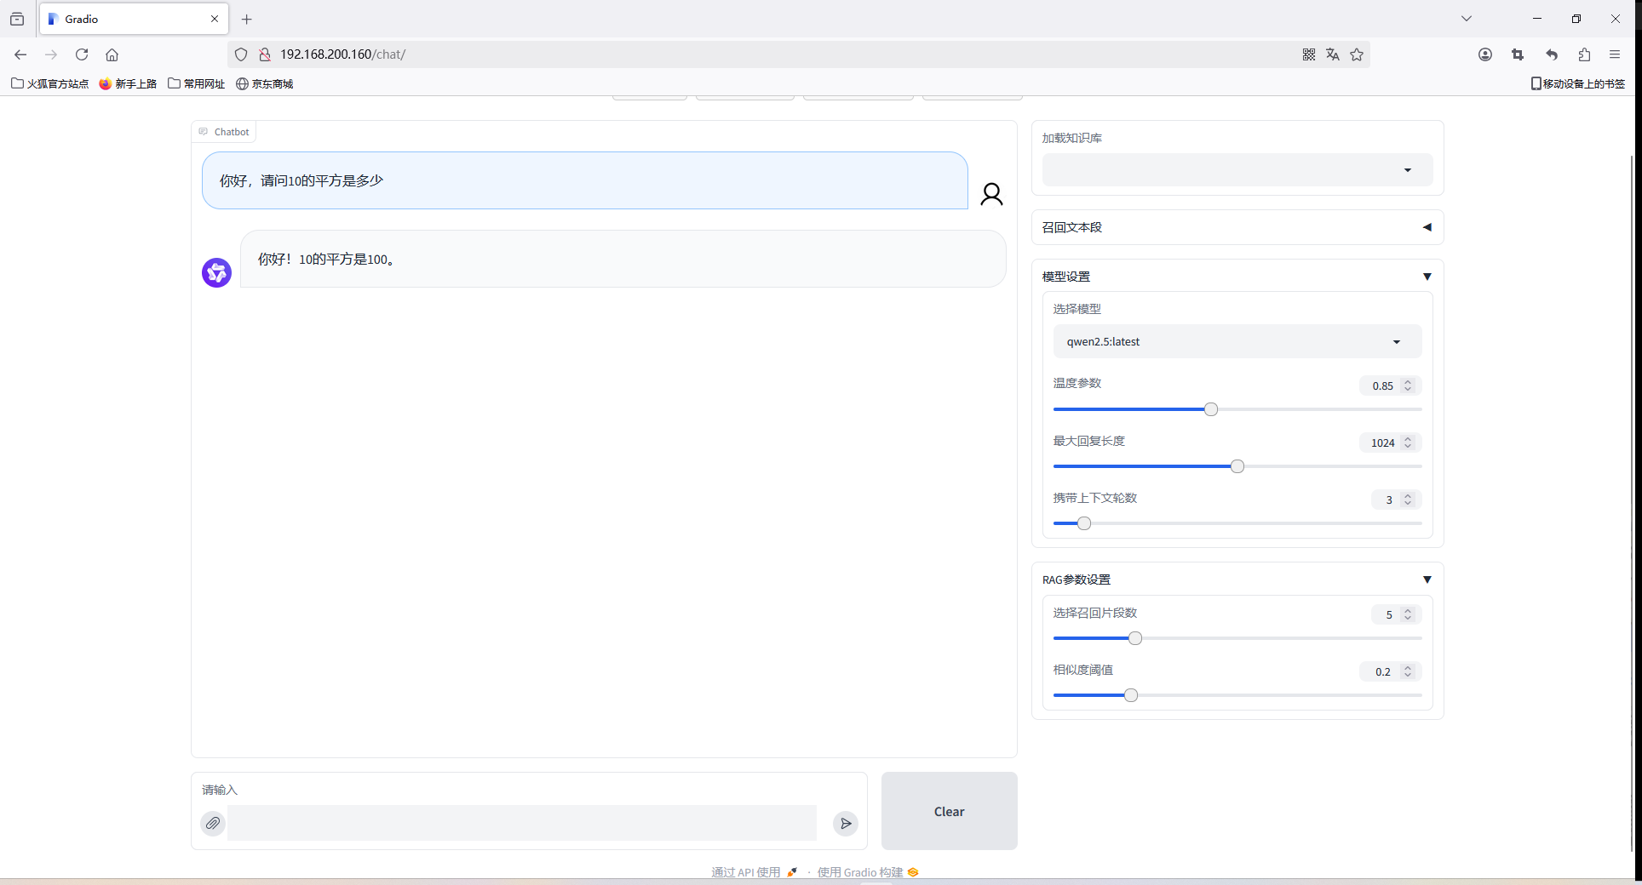Click the 选择召回片段数 value stepper
The height and width of the screenshot is (885, 1642).
(x=1408, y=614)
